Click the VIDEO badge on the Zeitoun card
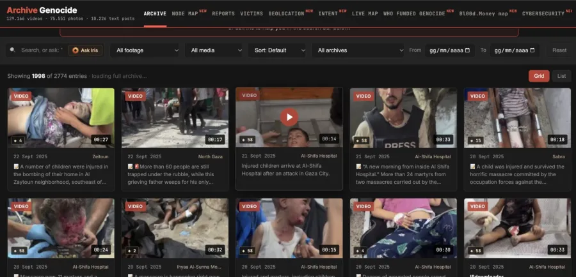This screenshot has height=277, width=576. [x=21, y=96]
